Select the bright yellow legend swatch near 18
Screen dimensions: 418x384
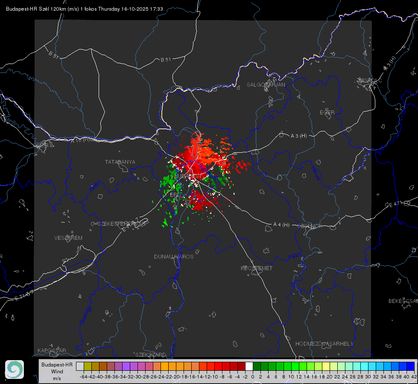click(x=326, y=366)
